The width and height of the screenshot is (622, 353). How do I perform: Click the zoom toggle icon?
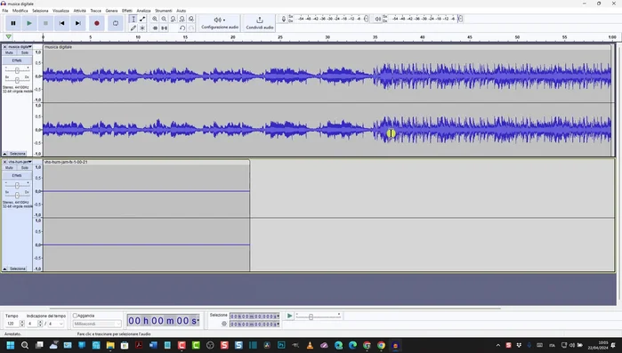(x=191, y=19)
